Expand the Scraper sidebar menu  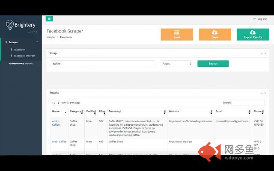tap(21, 42)
